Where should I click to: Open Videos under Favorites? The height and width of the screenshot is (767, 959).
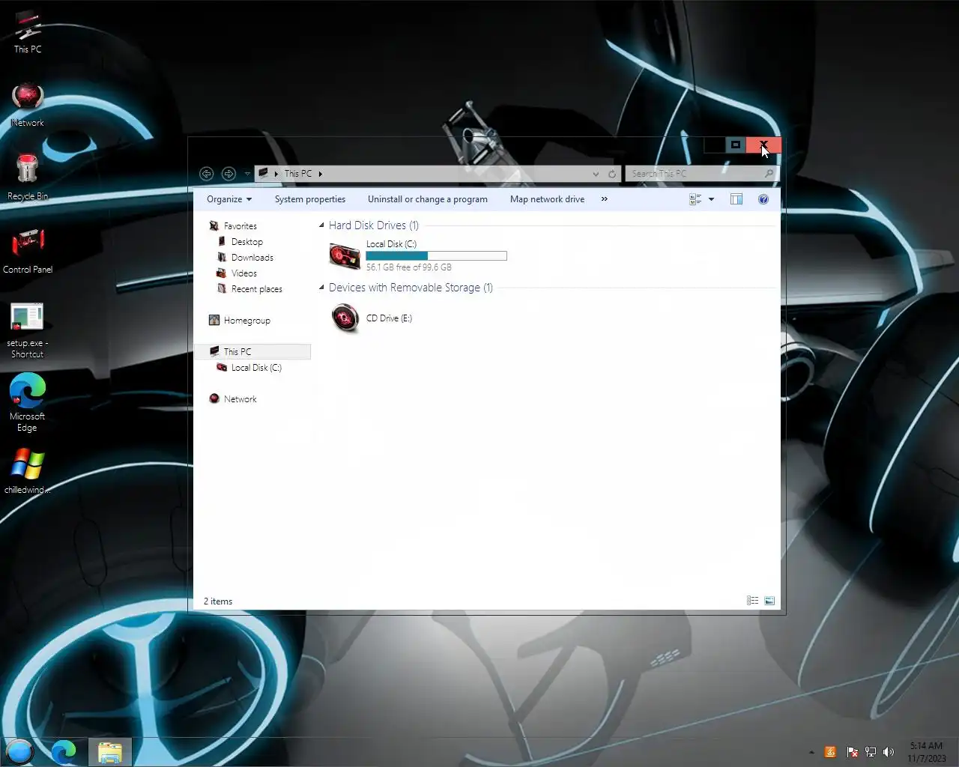coord(244,273)
